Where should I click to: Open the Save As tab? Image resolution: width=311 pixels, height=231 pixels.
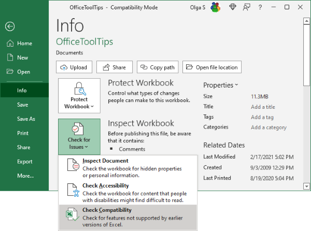pos(26,119)
